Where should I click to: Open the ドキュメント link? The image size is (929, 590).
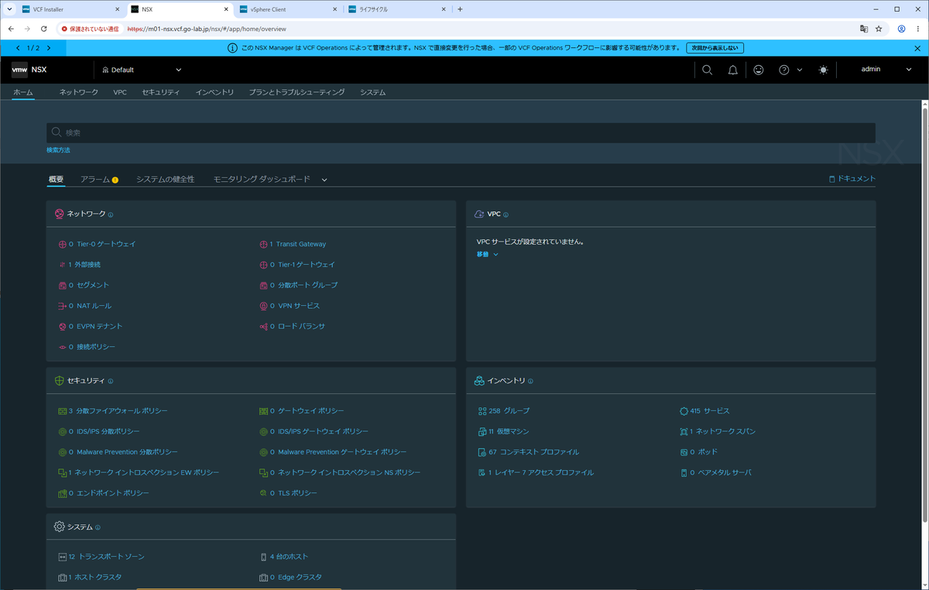tap(852, 179)
